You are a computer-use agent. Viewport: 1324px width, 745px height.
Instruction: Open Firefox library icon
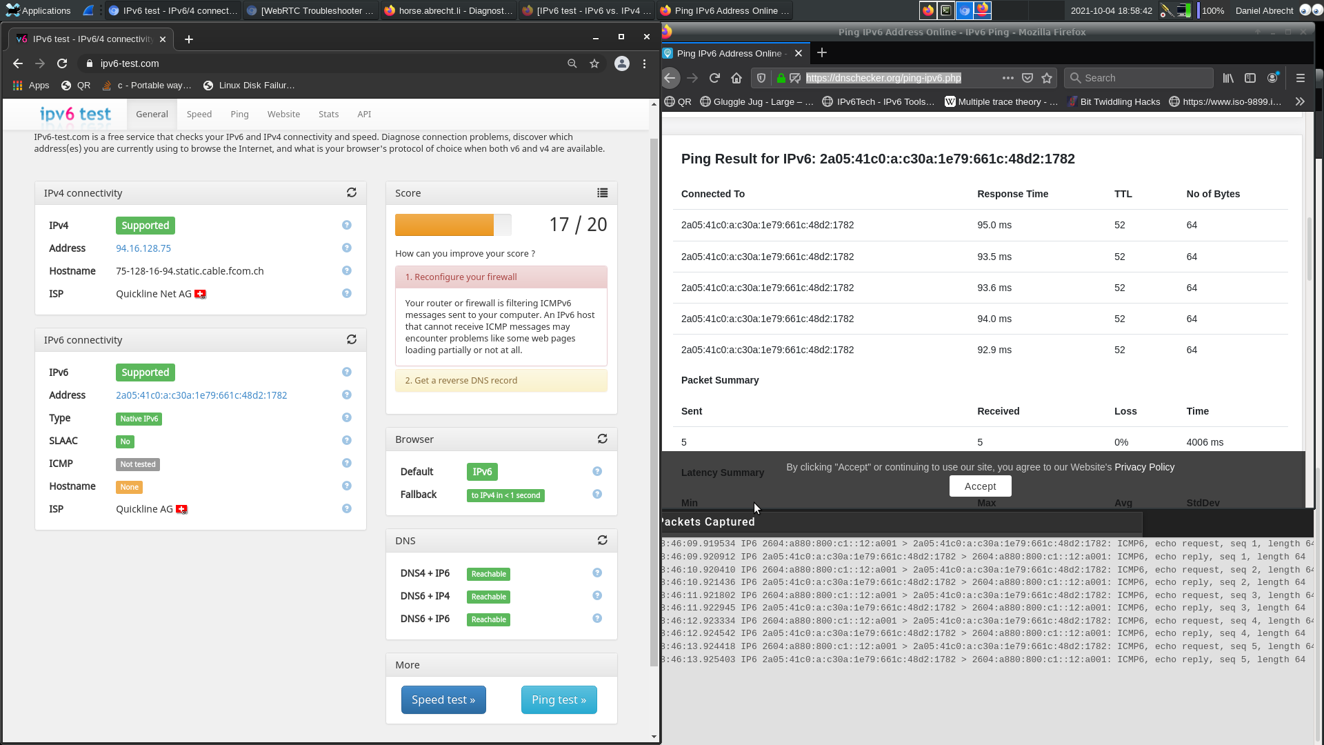[x=1228, y=78]
